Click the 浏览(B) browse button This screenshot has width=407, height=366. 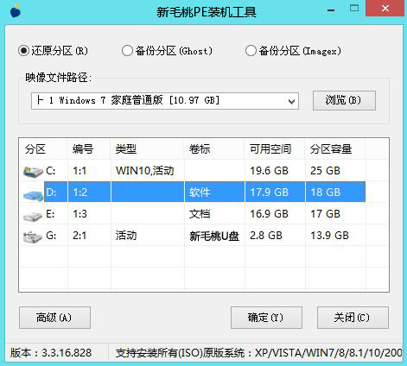pos(344,100)
